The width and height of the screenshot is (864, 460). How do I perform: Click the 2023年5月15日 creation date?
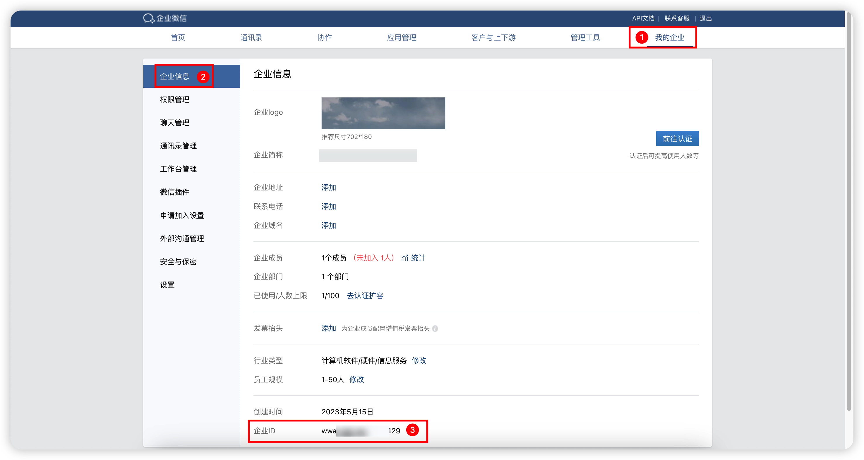click(x=347, y=412)
